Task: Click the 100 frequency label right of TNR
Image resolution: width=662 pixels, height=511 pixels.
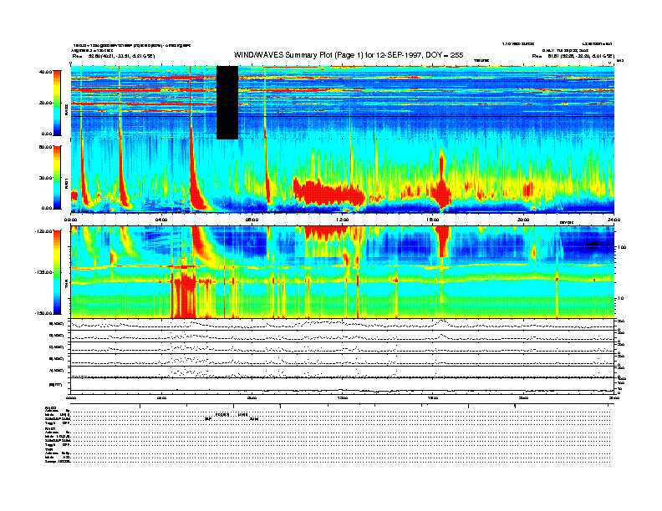Action: click(x=622, y=247)
